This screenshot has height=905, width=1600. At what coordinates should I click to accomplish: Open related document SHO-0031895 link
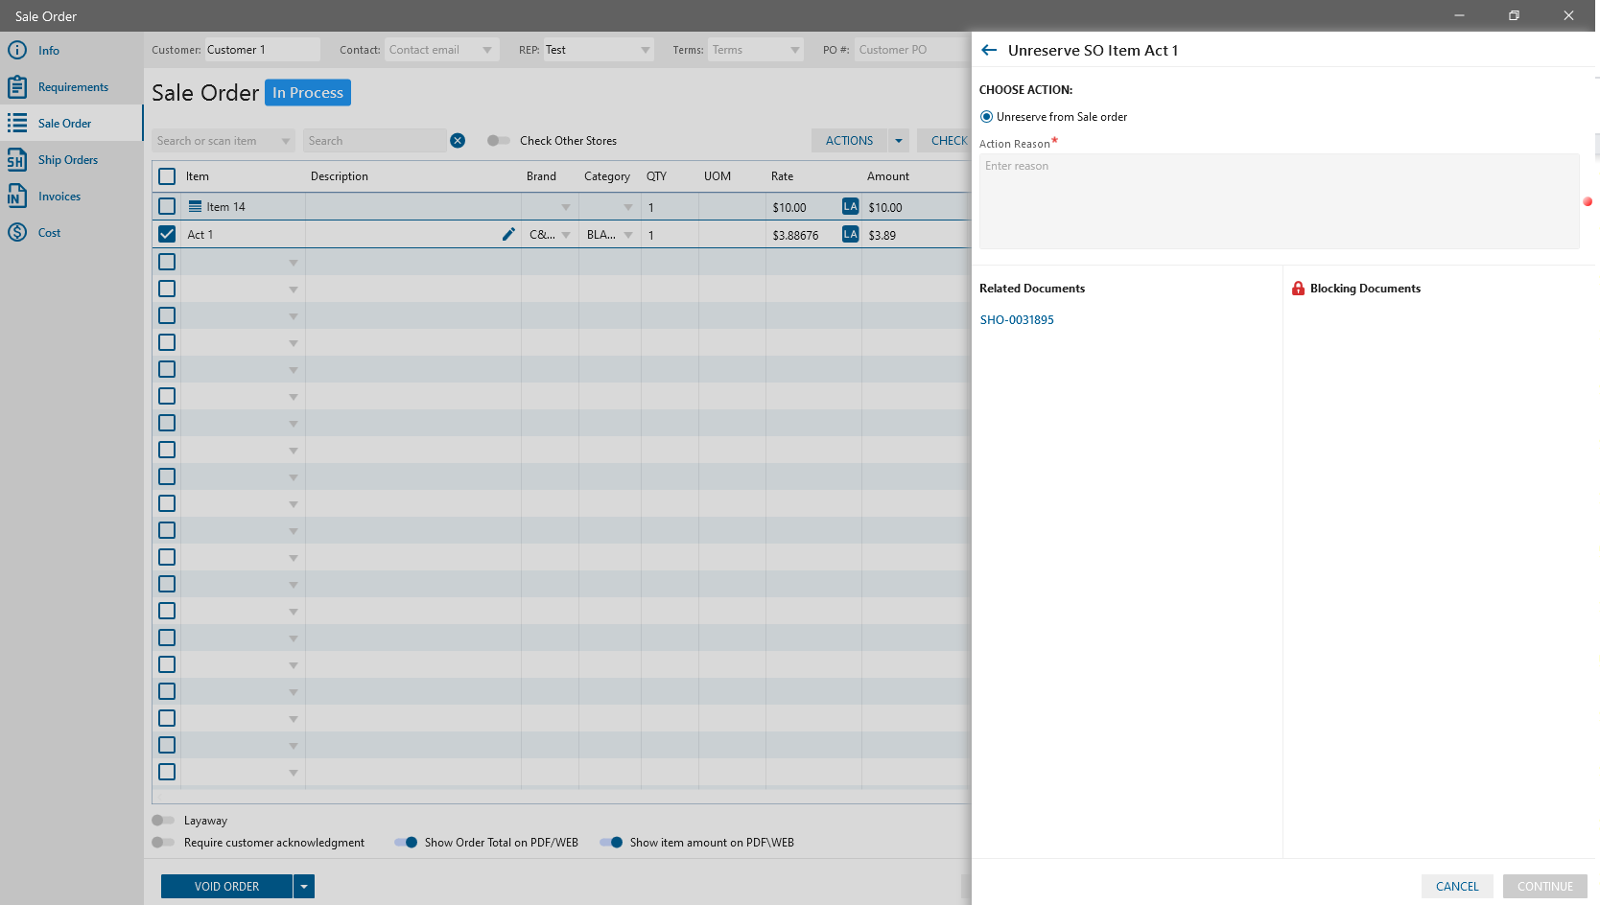pyautogui.click(x=1017, y=320)
